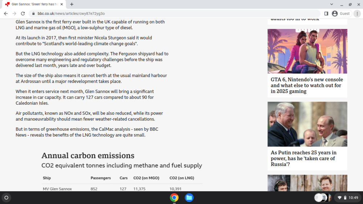View site security lock information
Viewport: 363px width, 204px height.
tap(33, 14)
